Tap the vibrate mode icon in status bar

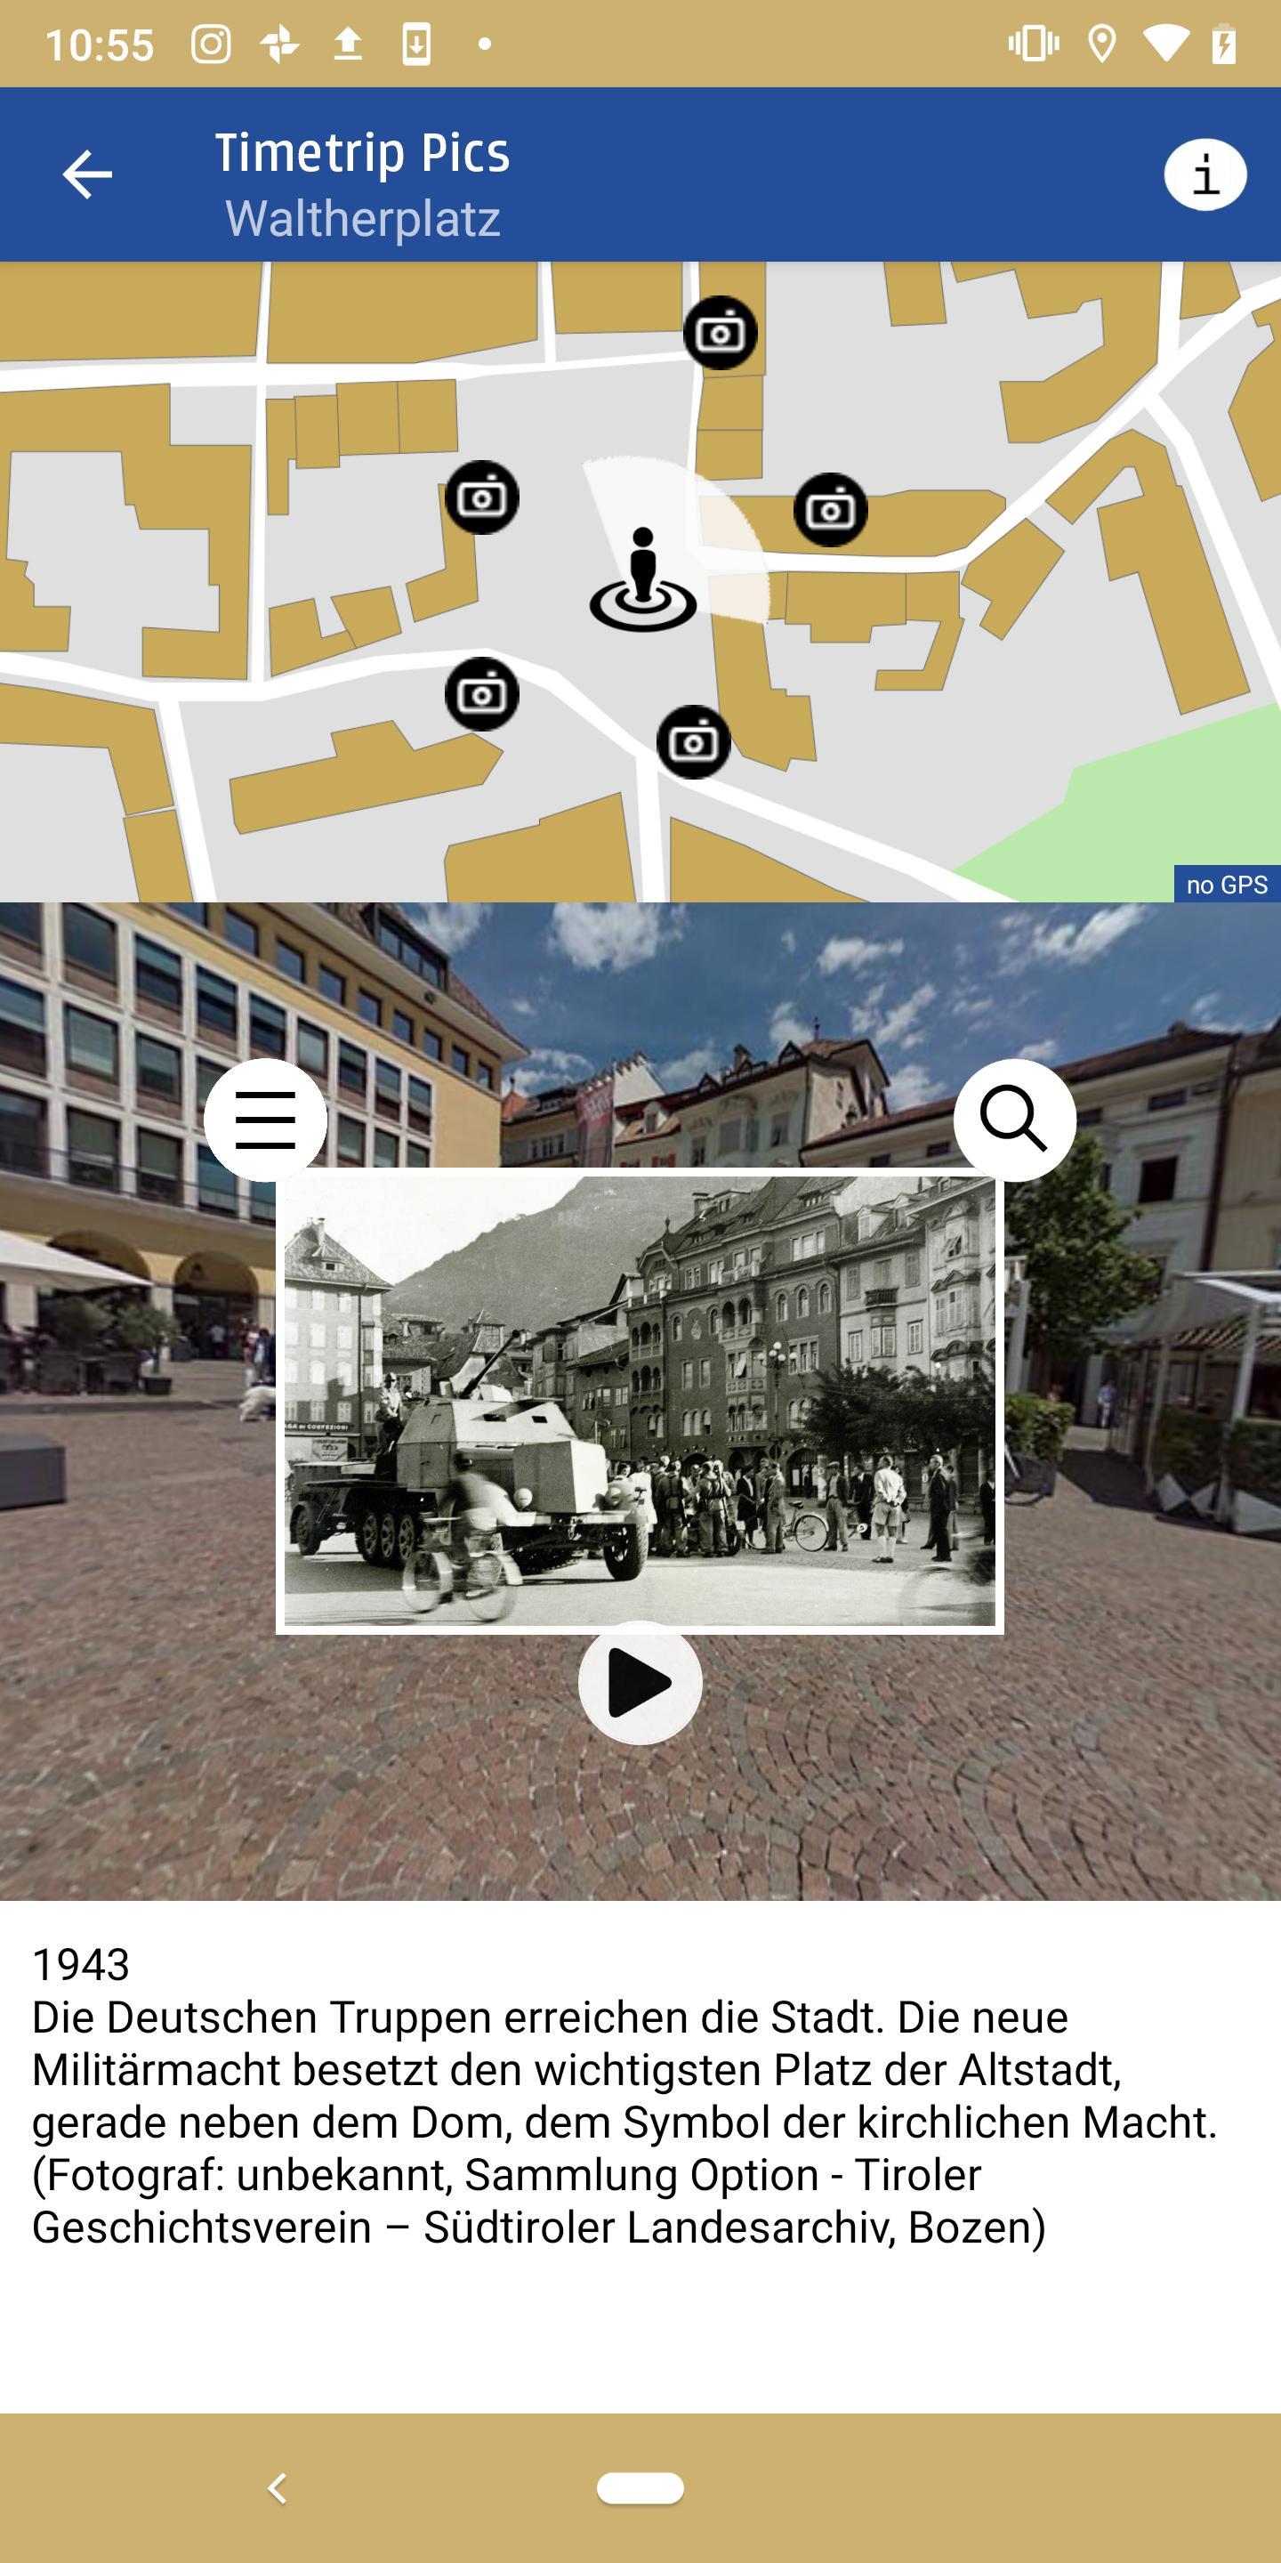click(x=1034, y=44)
